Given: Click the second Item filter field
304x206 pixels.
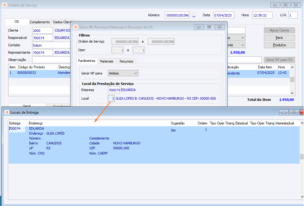Looking at the screenshot, I should point(139,50).
